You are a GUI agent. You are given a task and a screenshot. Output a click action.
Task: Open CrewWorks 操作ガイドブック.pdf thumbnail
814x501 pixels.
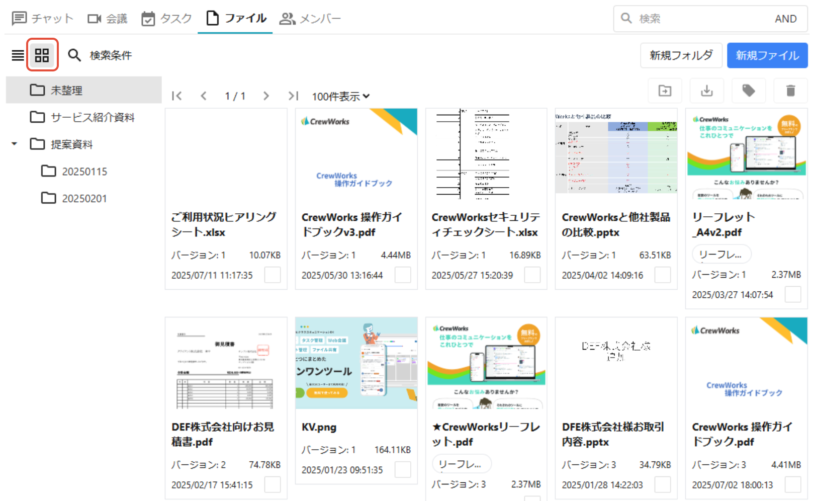pyautogui.click(x=747, y=363)
